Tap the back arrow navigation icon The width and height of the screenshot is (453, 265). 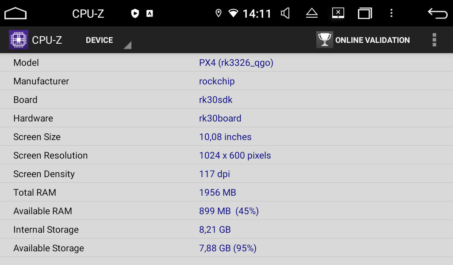click(438, 13)
